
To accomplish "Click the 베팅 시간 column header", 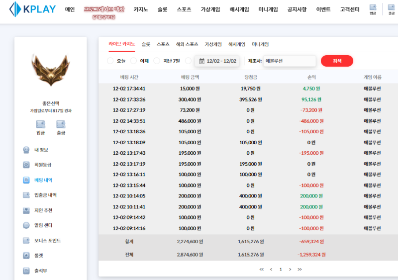I will (129, 77).
